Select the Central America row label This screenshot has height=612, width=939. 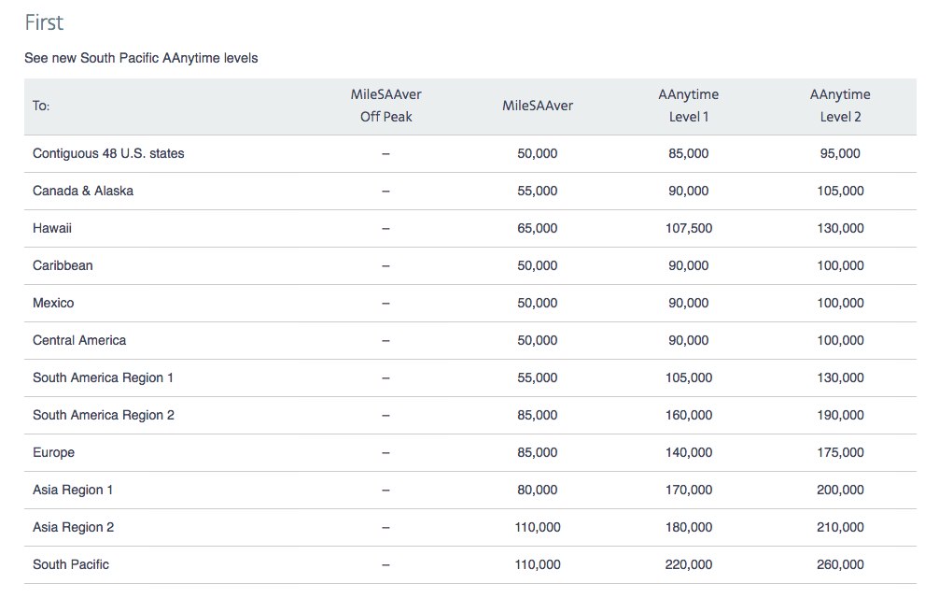click(x=79, y=340)
